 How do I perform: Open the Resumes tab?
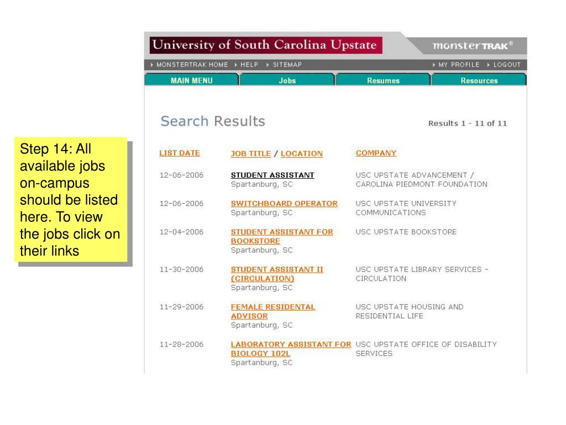click(383, 80)
